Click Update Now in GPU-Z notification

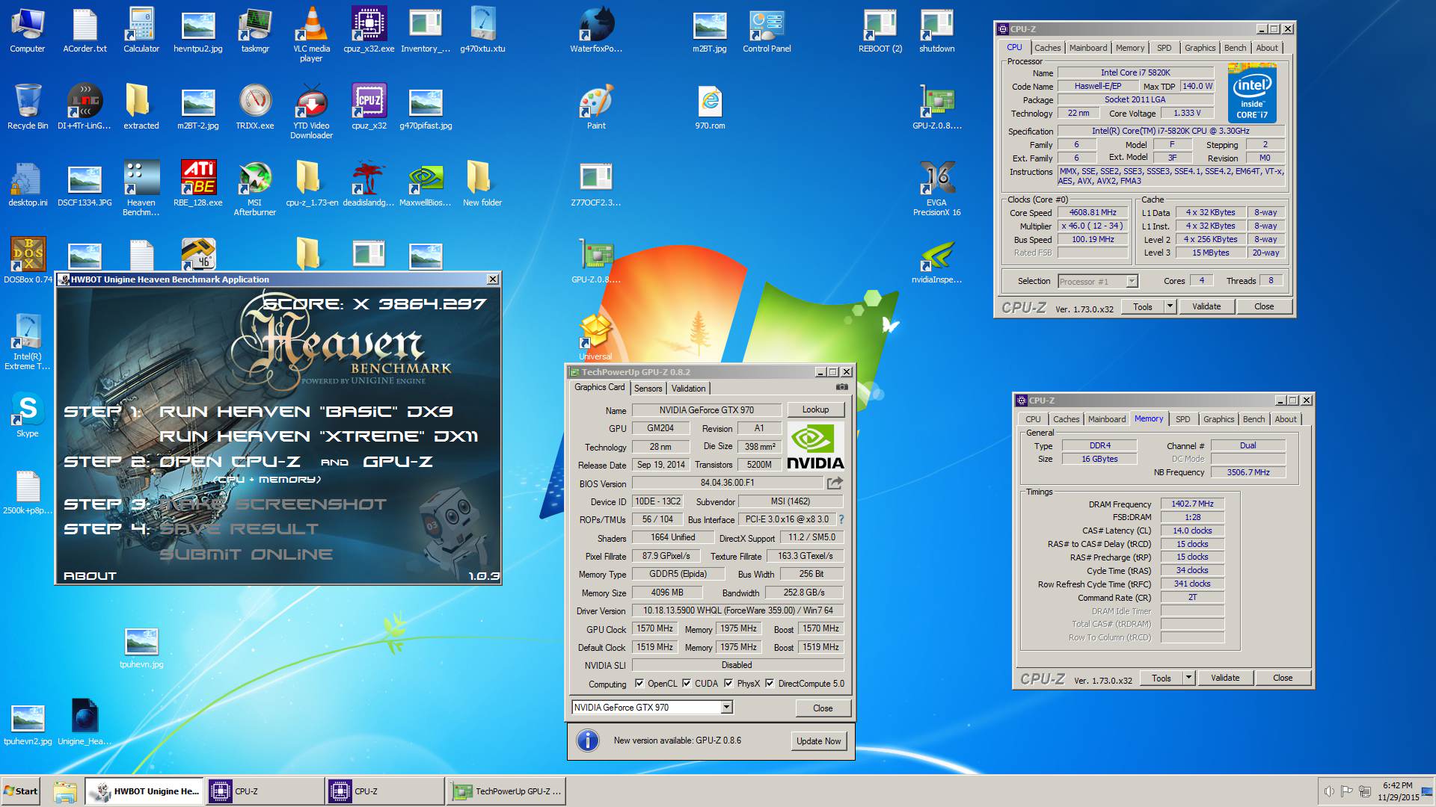coord(818,740)
